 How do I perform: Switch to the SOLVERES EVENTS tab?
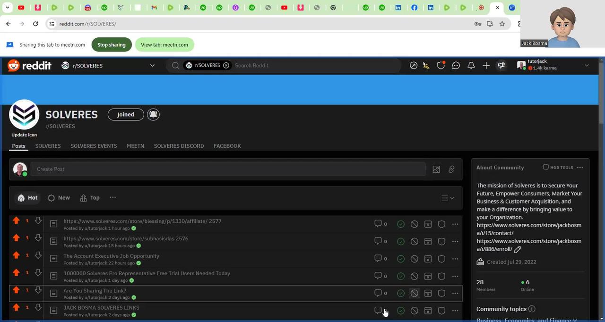94,146
